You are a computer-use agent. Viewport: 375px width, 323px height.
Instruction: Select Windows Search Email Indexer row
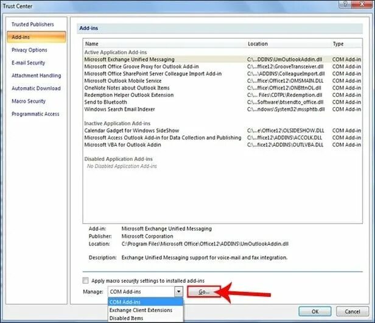(x=222, y=109)
